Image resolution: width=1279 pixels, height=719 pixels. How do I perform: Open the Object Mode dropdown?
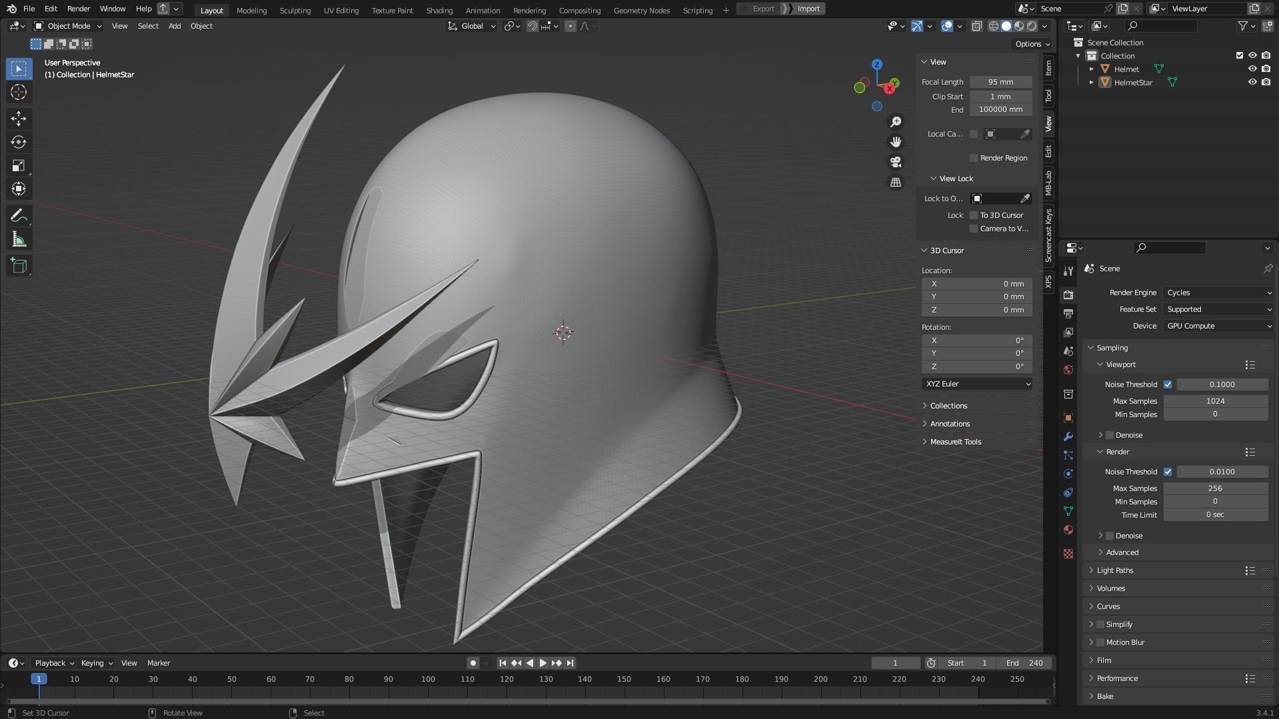click(68, 26)
